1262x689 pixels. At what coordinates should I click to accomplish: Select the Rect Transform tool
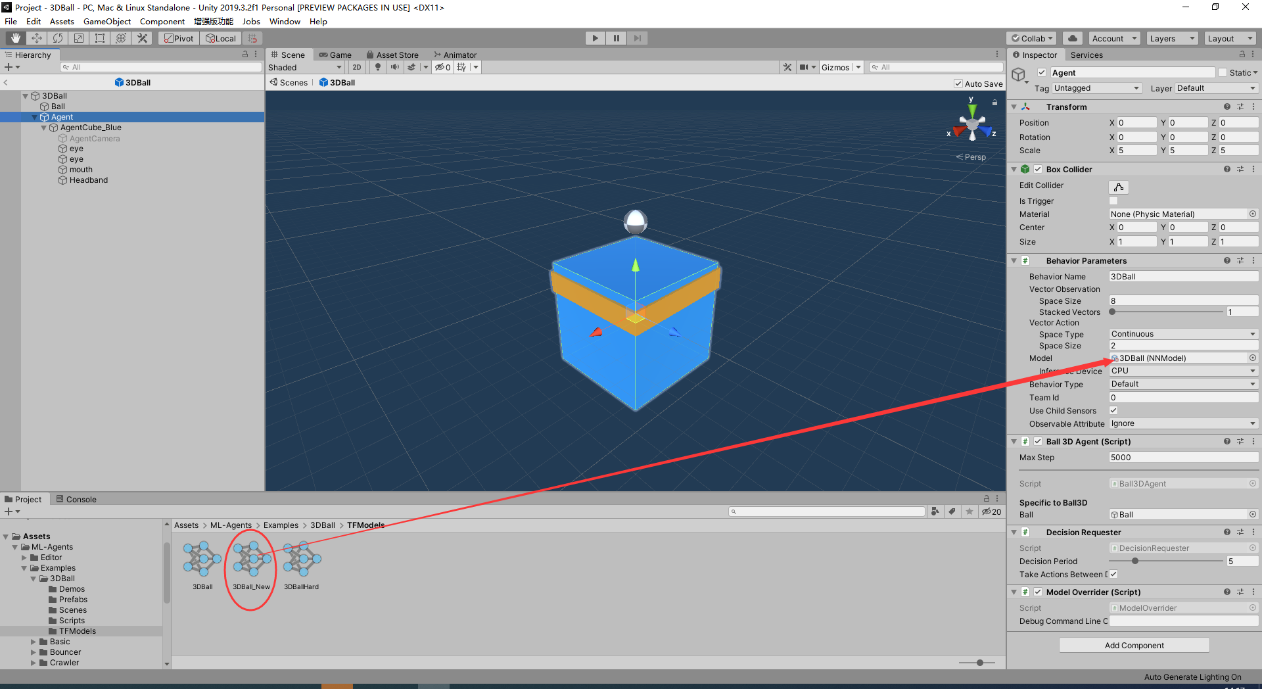(x=99, y=37)
